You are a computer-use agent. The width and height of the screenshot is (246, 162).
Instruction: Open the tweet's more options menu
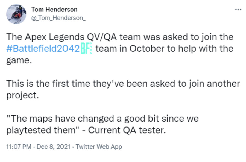[x=238, y=9]
